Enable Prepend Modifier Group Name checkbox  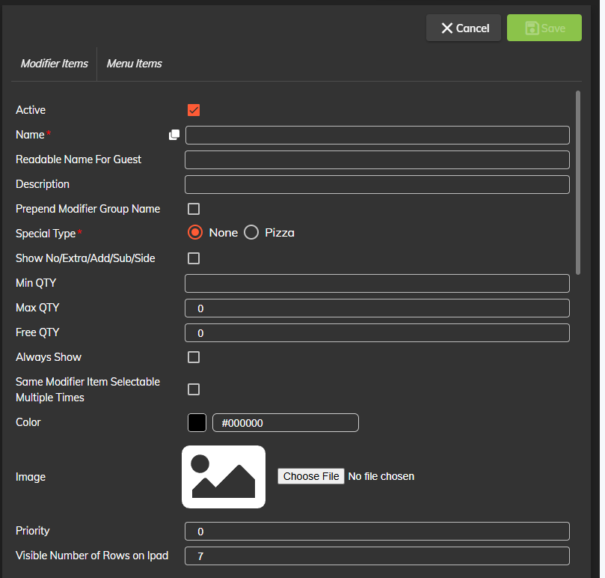pos(194,209)
